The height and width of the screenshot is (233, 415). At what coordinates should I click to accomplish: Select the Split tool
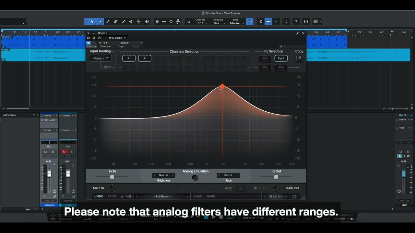pos(108,22)
